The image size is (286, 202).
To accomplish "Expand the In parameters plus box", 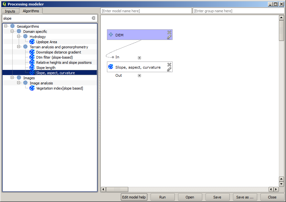I will pos(140,58).
